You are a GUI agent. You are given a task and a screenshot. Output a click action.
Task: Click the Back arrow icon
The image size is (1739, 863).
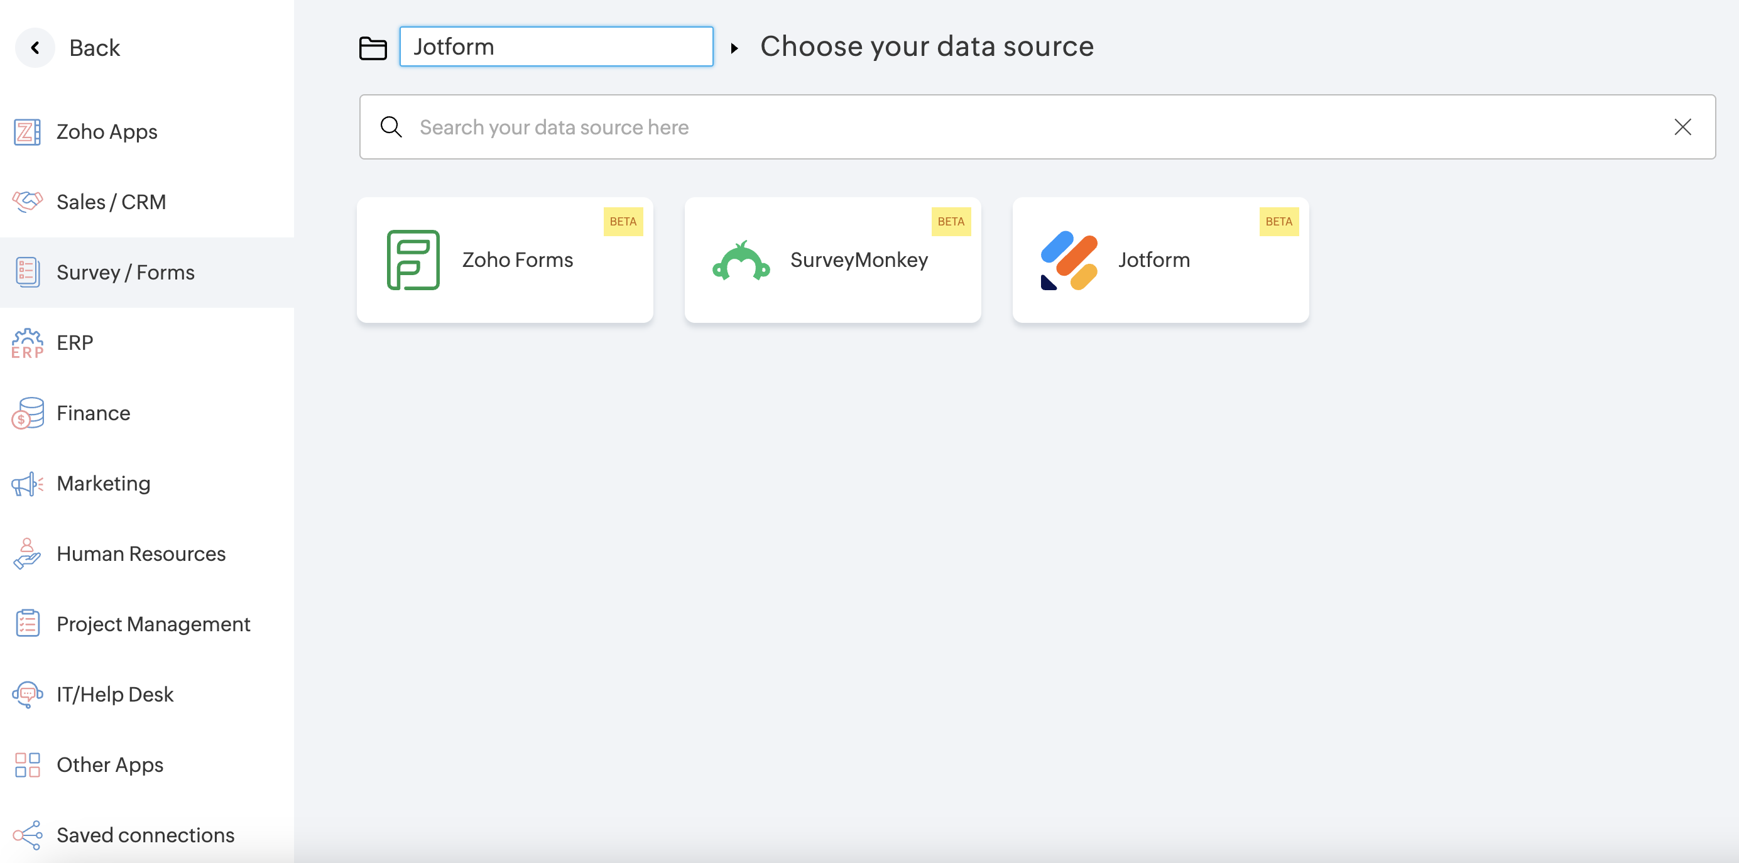35,48
